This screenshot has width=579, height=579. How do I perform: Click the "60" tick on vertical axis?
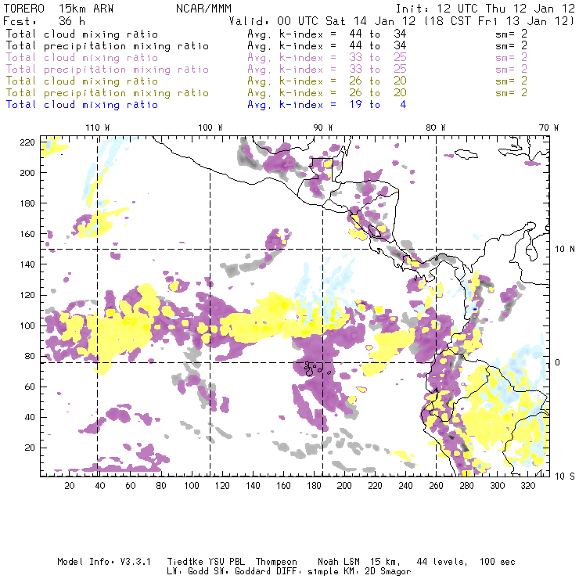coord(30,387)
